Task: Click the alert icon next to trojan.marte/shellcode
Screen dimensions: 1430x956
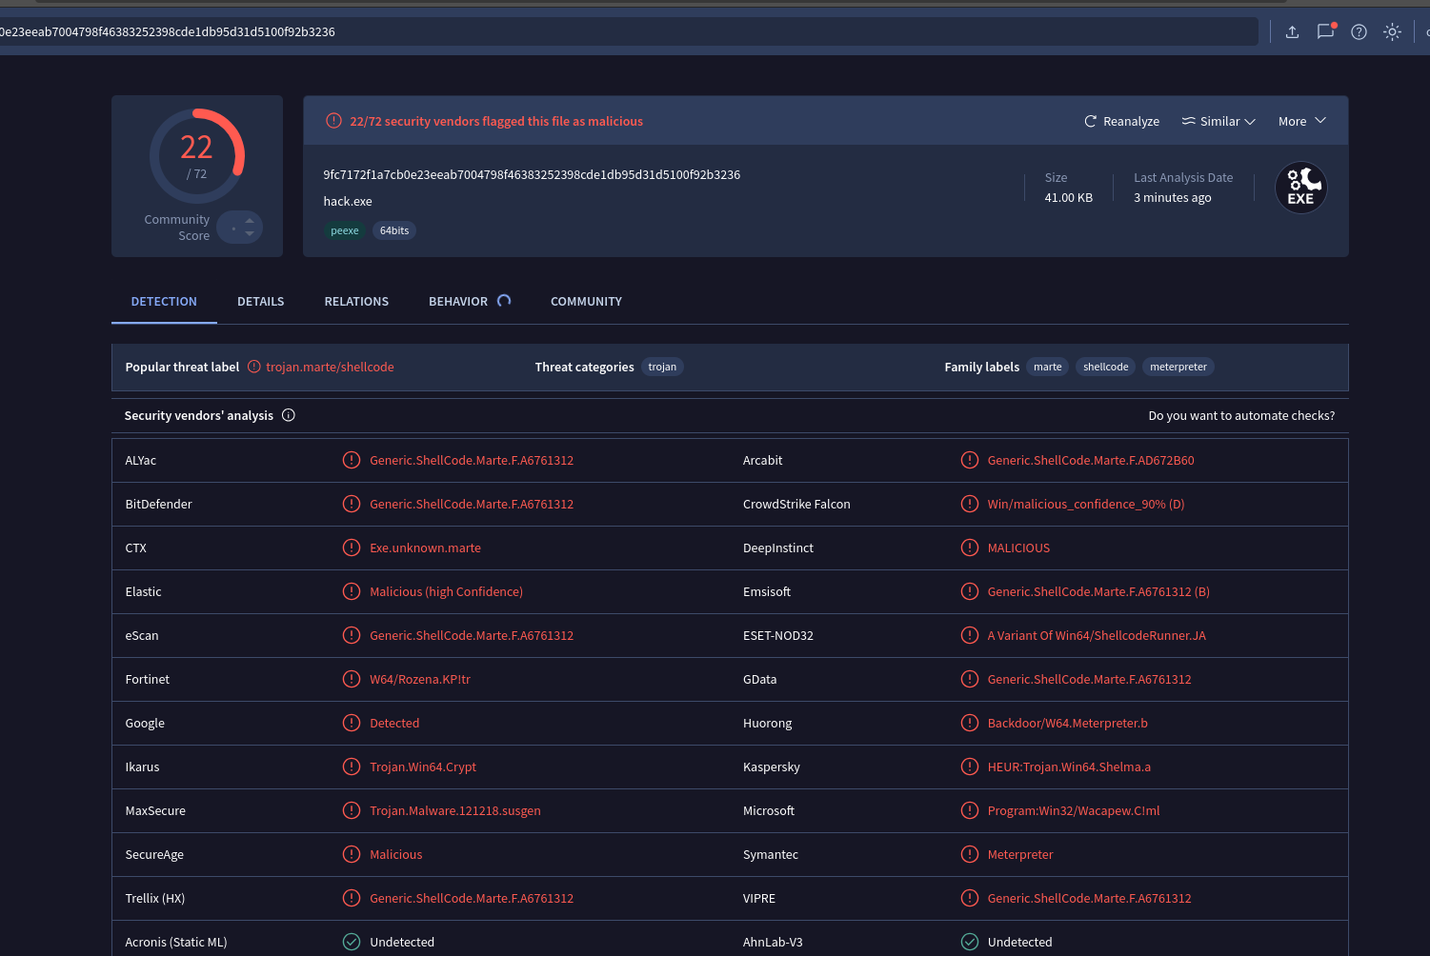Action: click(x=254, y=367)
